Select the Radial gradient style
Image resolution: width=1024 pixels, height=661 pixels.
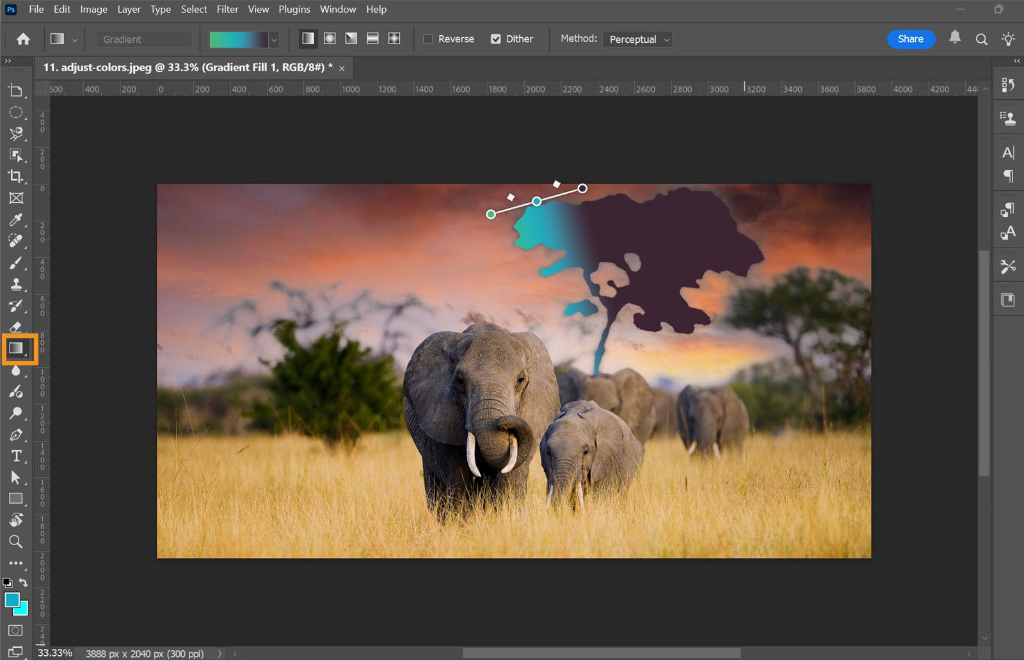(x=329, y=38)
